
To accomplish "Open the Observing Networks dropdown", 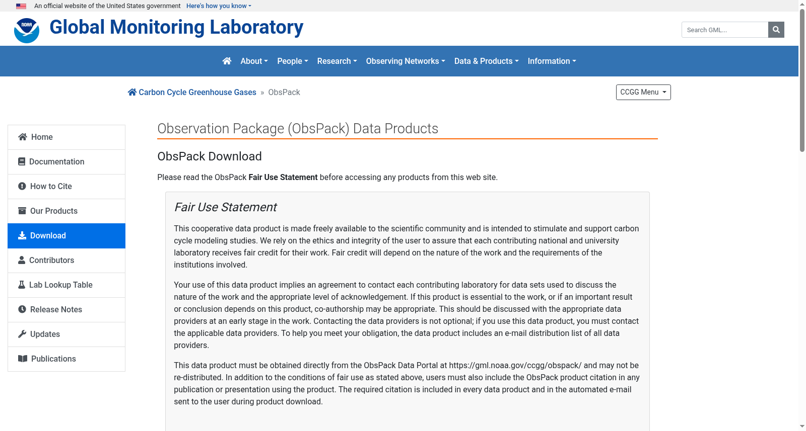I will (x=406, y=61).
